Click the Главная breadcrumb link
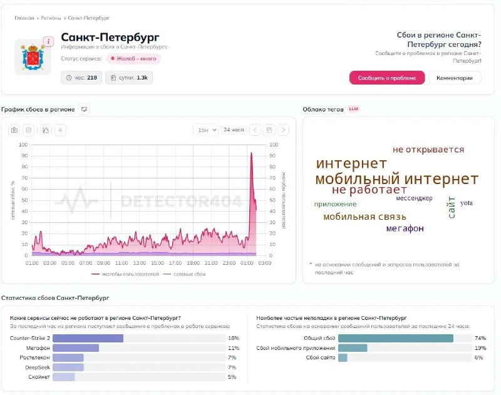The image size is (501, 395). tap(24, 18)
